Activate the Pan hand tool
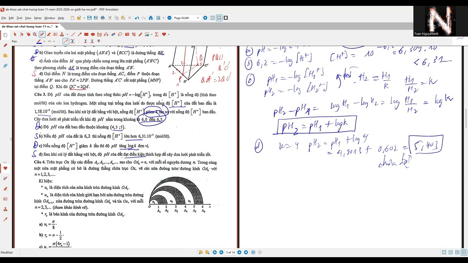This screenshot has width=468, height=263. click(x=28, y=34)
